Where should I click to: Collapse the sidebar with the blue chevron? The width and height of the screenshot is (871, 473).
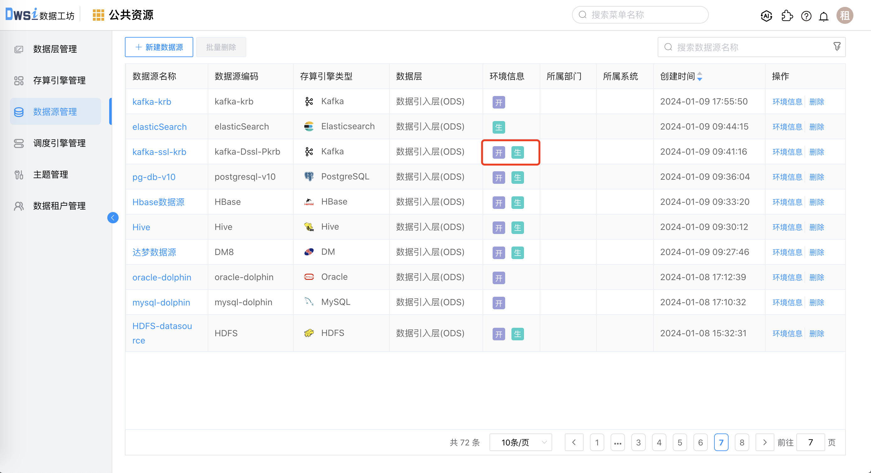click(x=113, y=218)
